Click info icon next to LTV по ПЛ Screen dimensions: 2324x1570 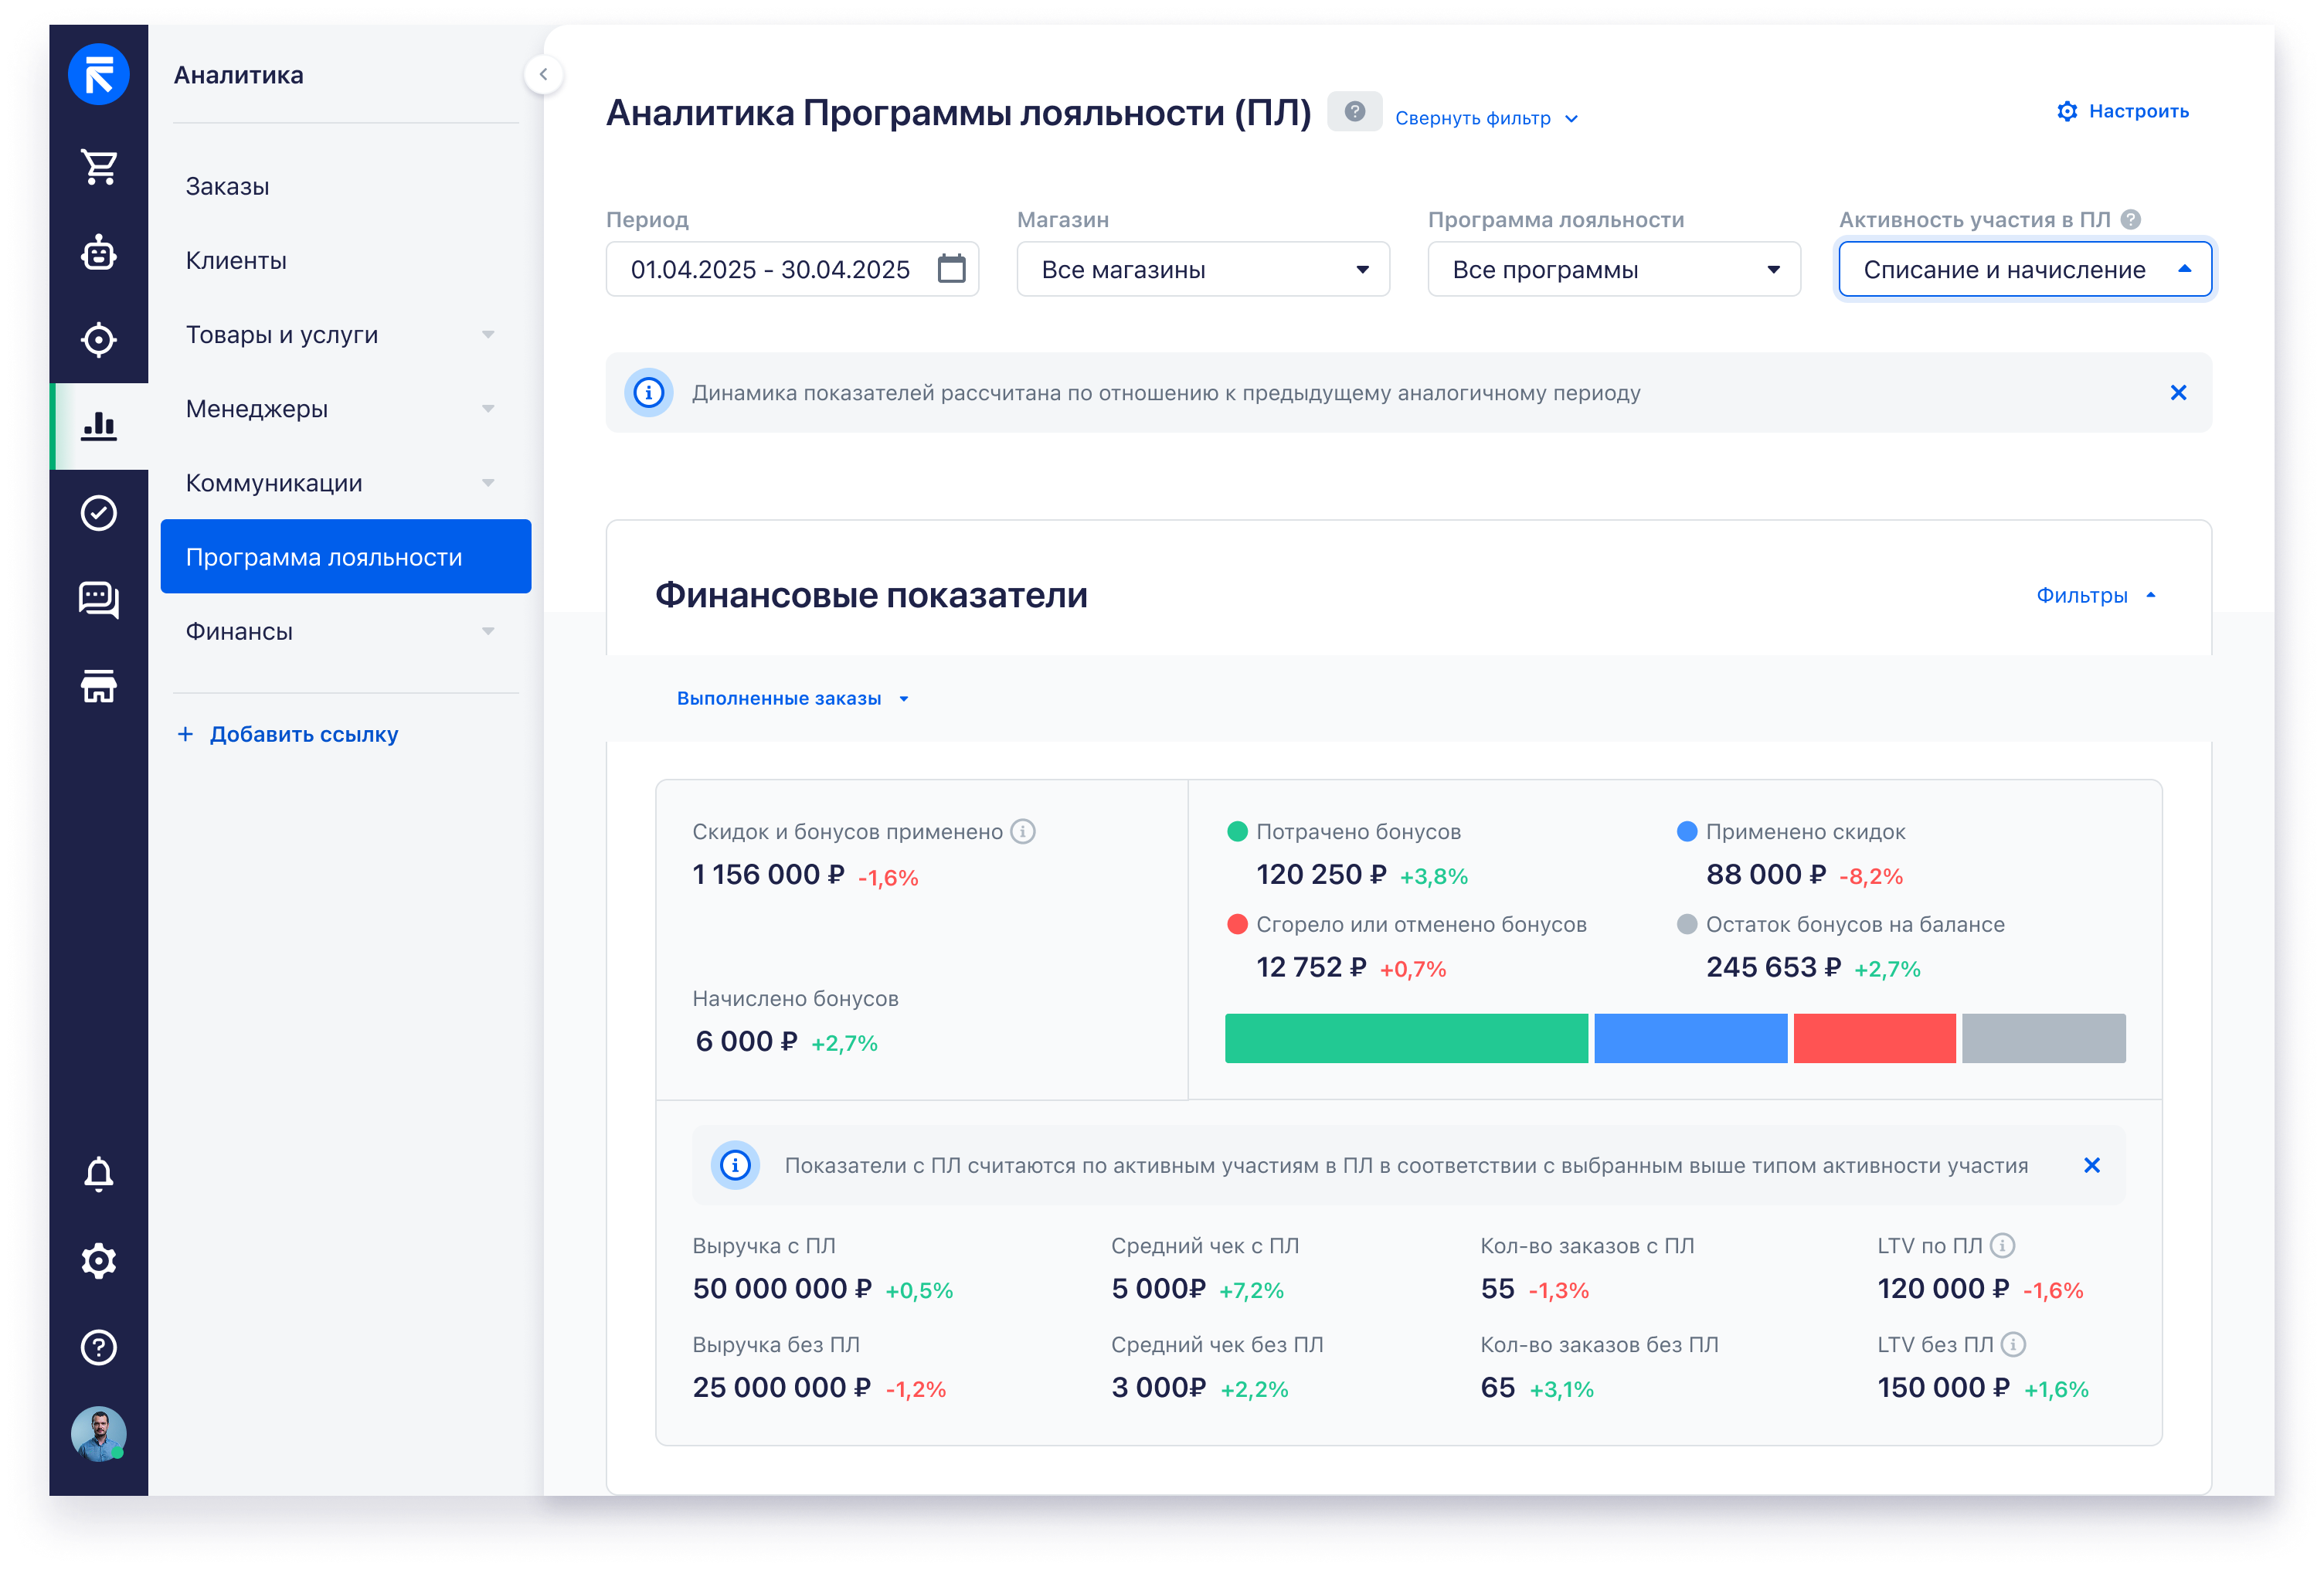pyautogui.click(x=2002, y=1245)
